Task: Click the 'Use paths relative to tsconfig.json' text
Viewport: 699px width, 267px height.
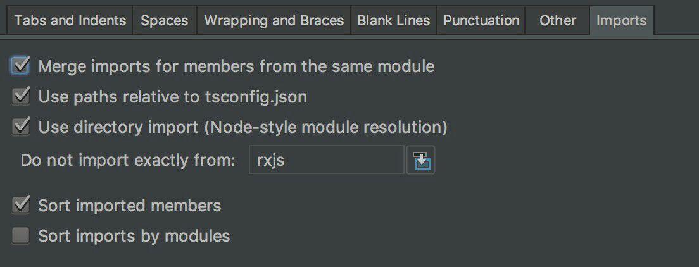Action: click(172, 97)
